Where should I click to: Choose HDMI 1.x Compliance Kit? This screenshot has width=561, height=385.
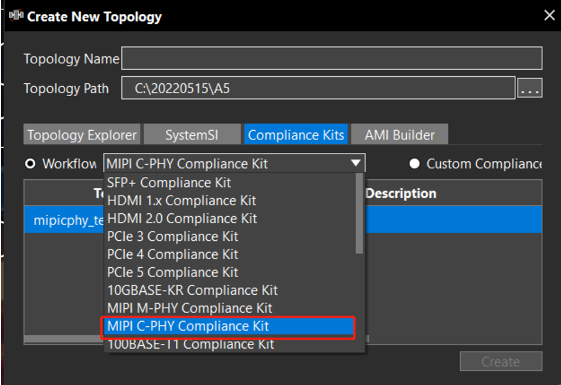tap(230, 200)
